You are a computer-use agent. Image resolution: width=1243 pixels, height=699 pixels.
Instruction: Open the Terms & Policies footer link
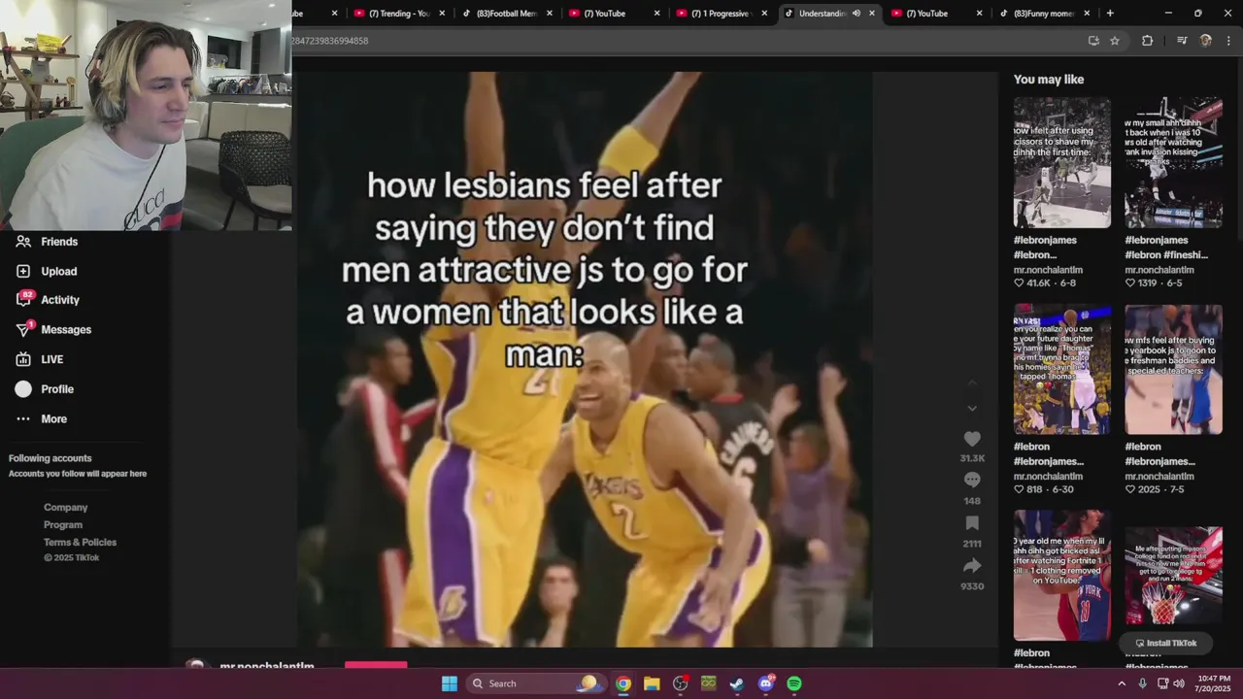(x=80, y=543)
